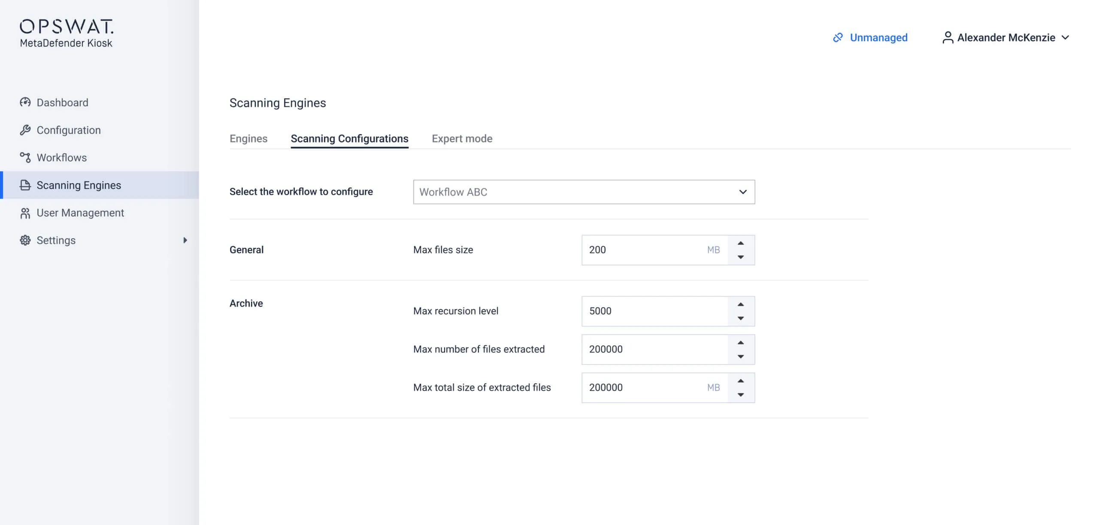Viewport: 1102px width, 525px height.
Task: Decrease Max recursion level using the down arrow
Action: [741, 318]
